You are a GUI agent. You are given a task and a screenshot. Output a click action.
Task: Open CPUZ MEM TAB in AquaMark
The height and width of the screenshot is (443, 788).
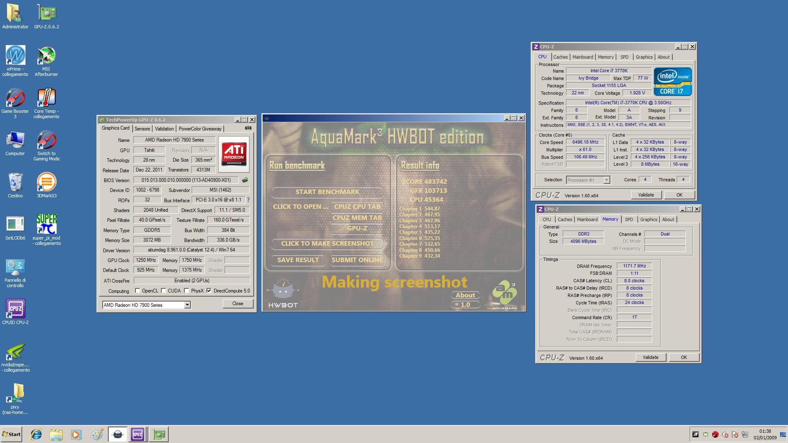pyautogui.click(x=357, y=218)
